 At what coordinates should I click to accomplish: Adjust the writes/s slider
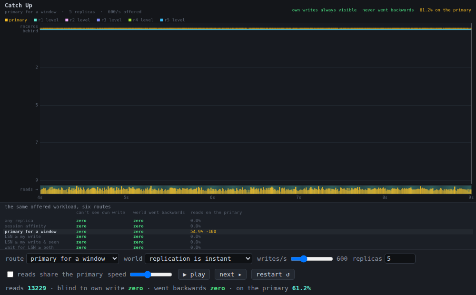(312, 258)
